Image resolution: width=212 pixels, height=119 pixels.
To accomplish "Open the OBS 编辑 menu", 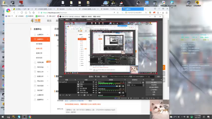I will [x=68, y=20].
